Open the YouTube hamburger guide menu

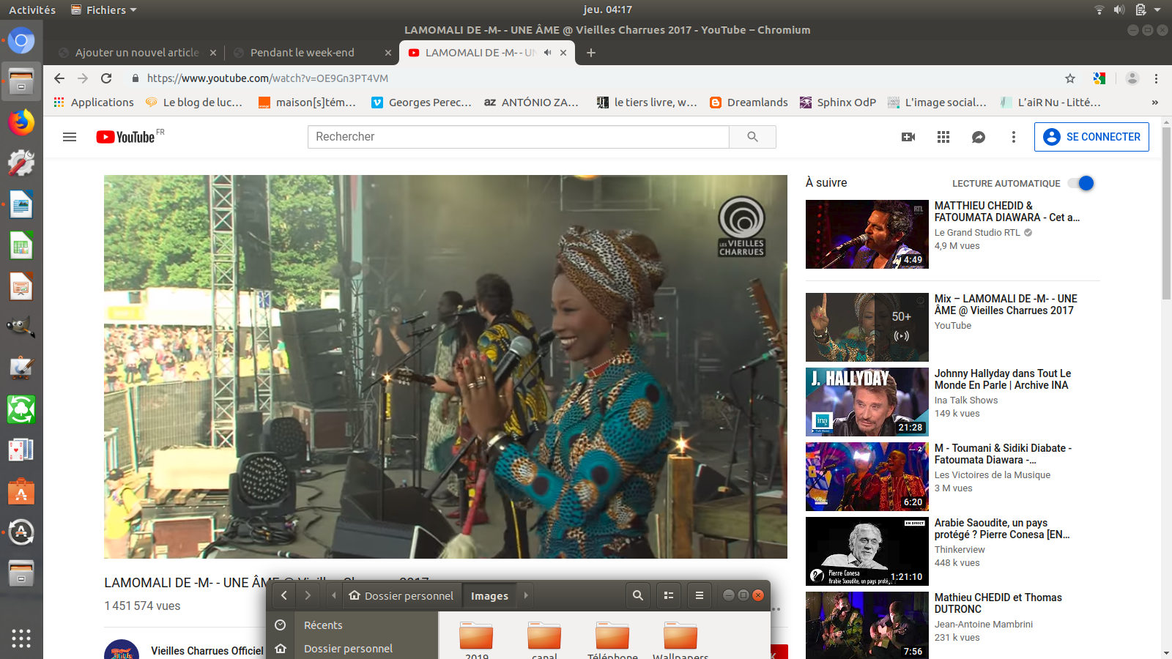coord(70,137)
